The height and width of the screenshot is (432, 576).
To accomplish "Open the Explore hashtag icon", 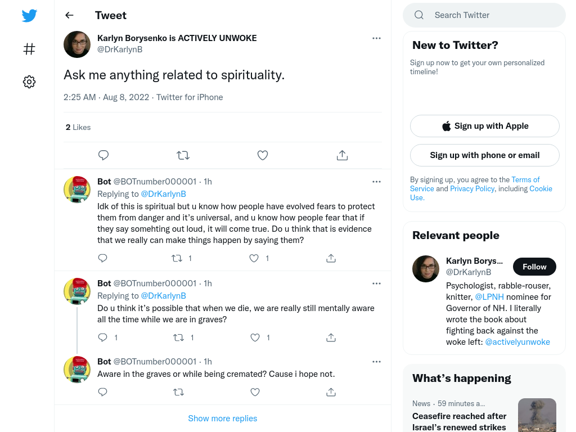I will 29,49.
